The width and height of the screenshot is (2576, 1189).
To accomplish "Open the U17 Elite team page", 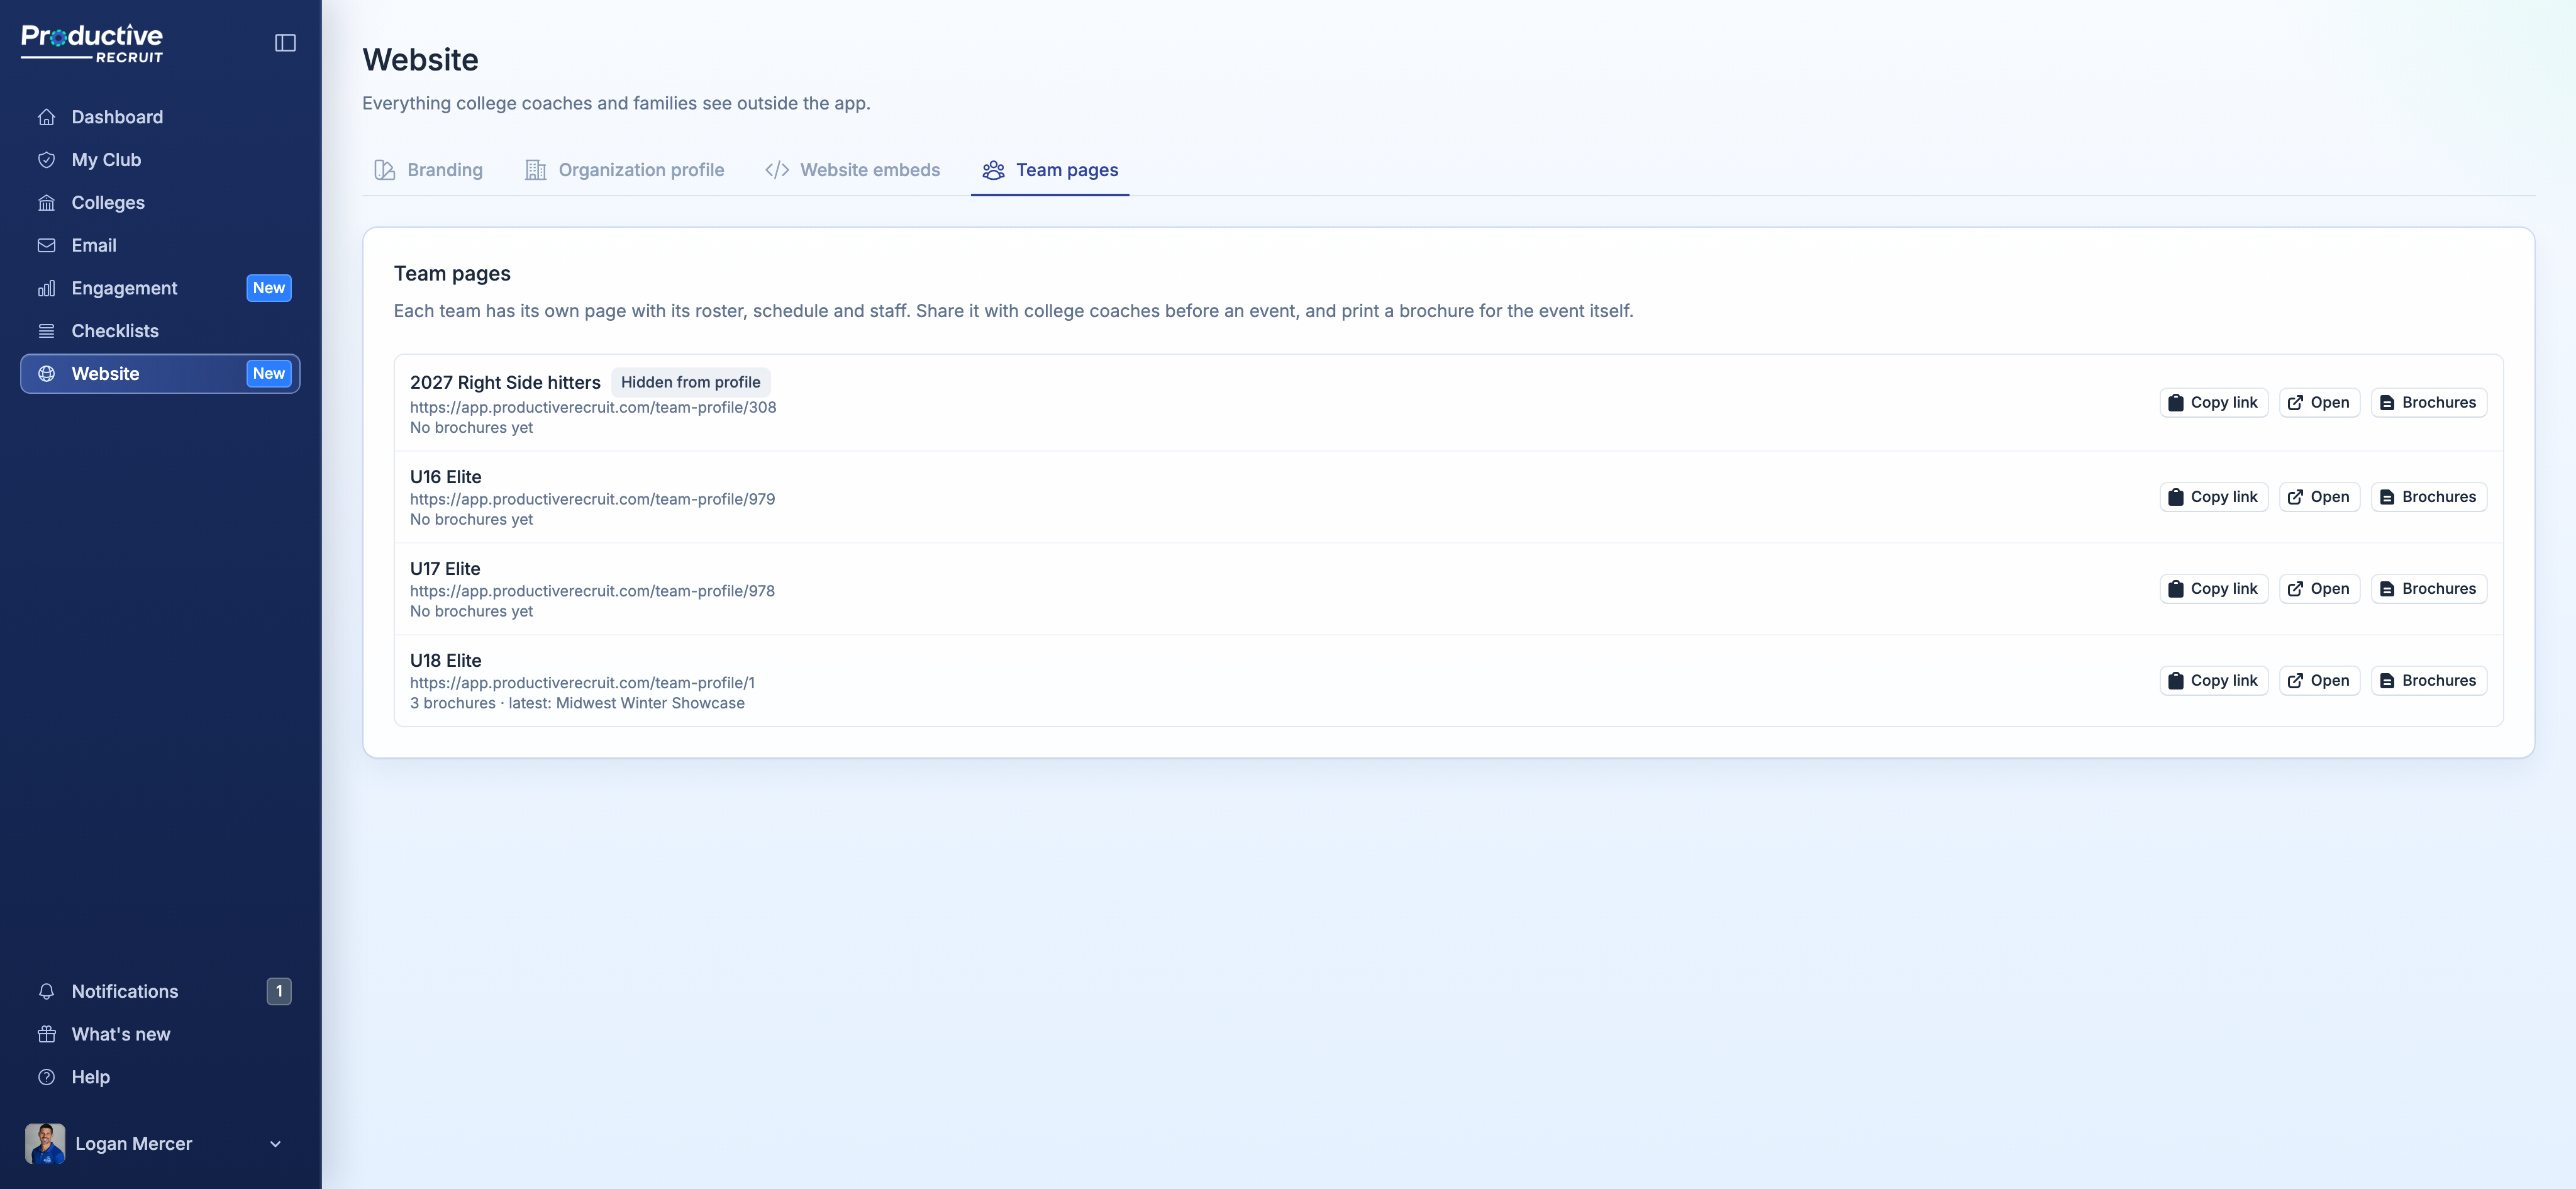I will pyautogui.click(x=2320, y=589).
